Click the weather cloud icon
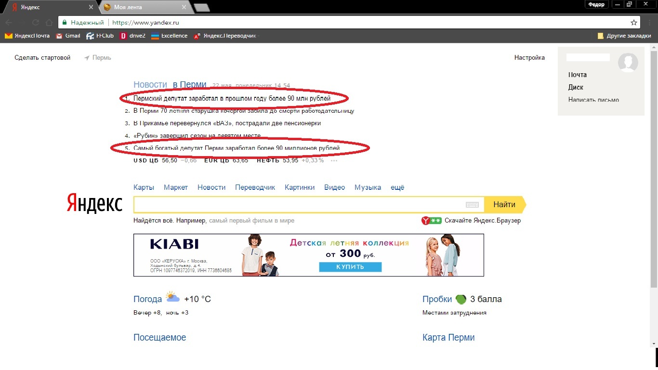Image resolution: width=658 pixels, height=370 pixels. click(172, 297)
